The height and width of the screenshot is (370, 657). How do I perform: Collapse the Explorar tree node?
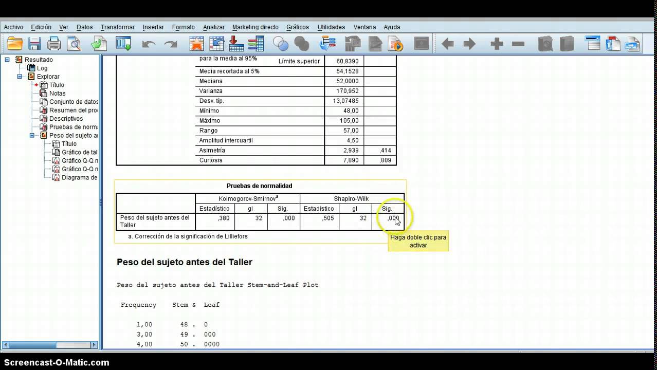click(20, 77)
